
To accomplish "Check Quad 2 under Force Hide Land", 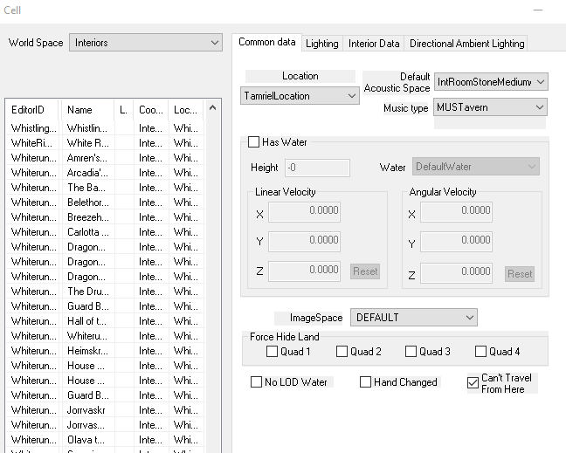I will (342, 351).
